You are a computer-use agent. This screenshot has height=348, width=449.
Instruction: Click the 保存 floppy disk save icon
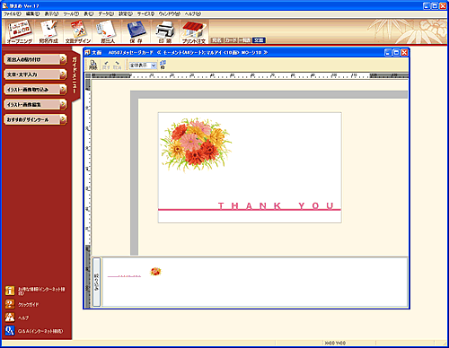click(136, 31)
